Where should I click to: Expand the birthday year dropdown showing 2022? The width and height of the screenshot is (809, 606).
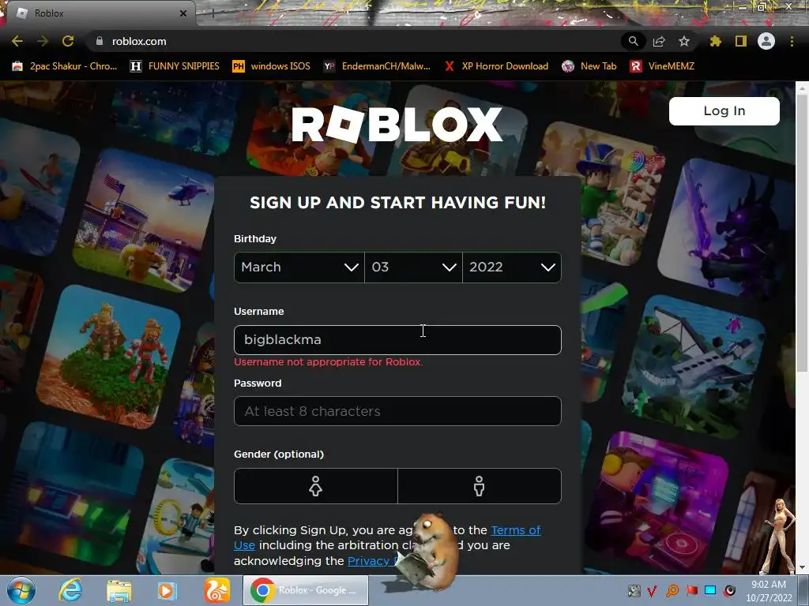[512, 267]
